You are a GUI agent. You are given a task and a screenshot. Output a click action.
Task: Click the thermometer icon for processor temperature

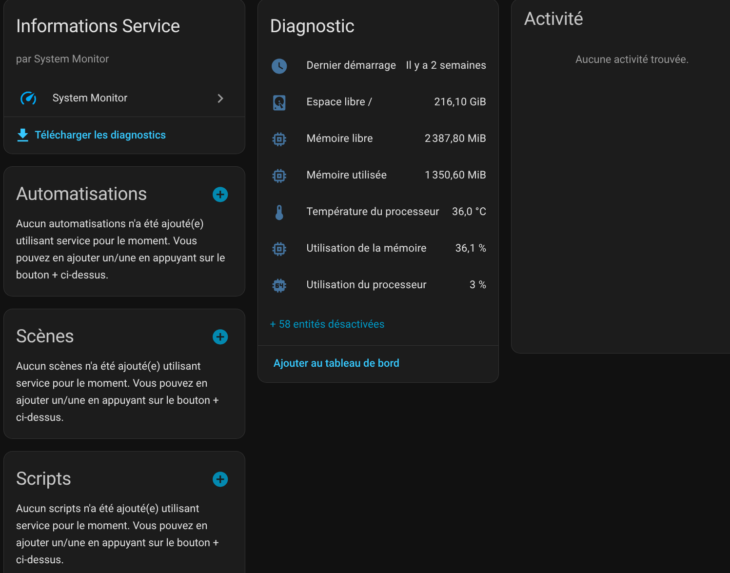(x=279, y=212)
